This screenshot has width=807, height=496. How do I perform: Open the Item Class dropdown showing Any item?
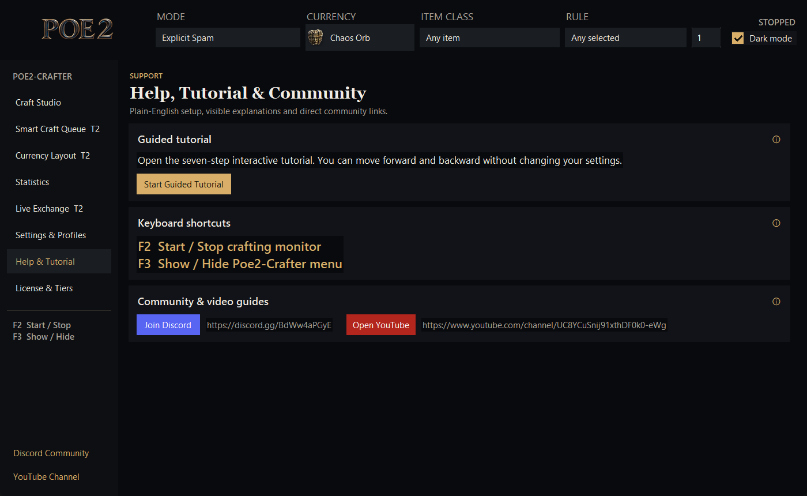tap(489, 38)
